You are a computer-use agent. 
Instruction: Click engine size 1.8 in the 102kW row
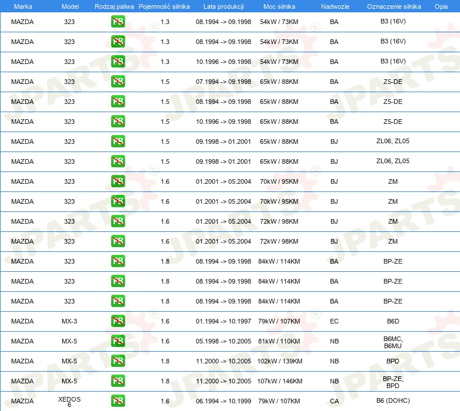tap(165, 361)
